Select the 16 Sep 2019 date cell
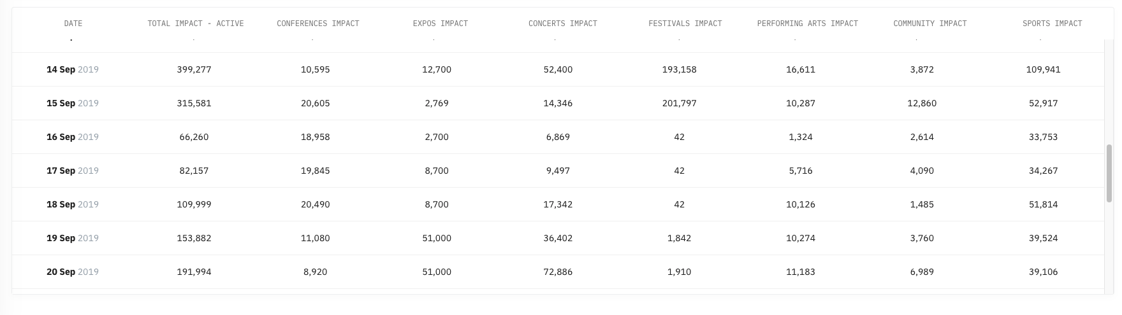1122x315 pixels. coord(73,137)
